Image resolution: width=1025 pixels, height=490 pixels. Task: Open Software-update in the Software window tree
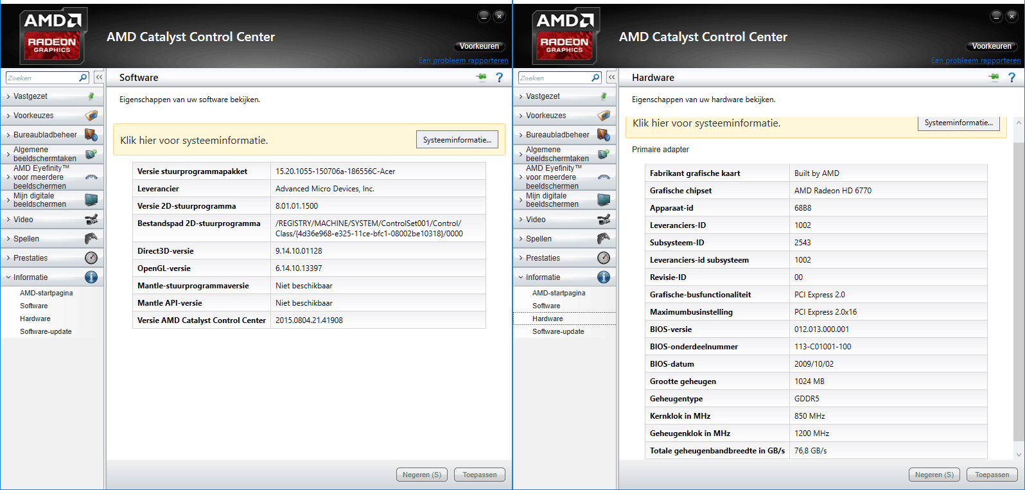(46, 331)
